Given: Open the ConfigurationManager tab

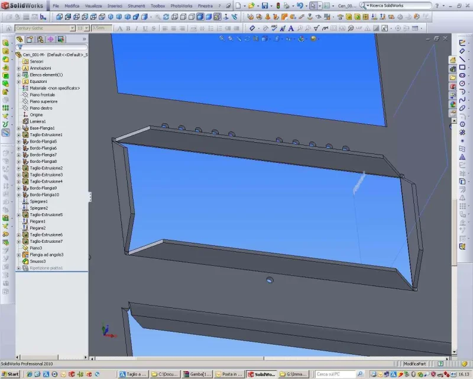Looking at the screenshot, I should coord(40,39).
